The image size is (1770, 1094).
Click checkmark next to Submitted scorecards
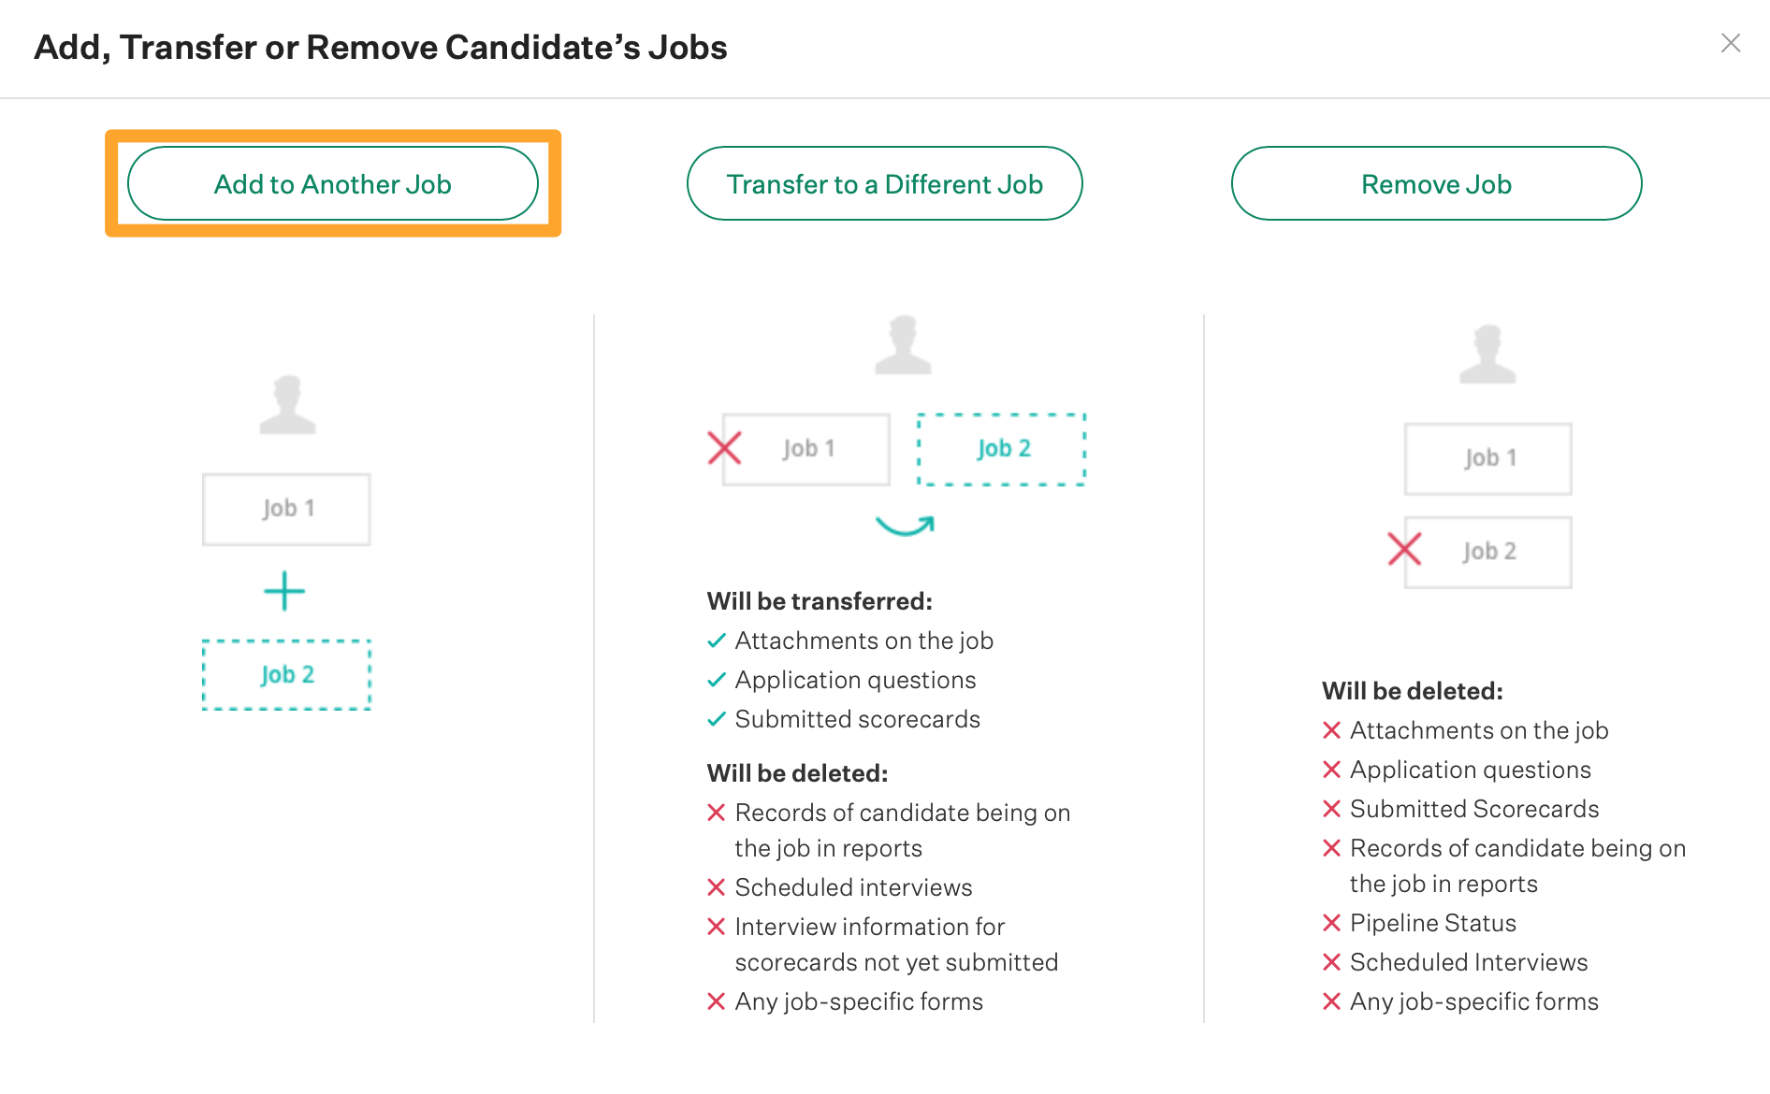[717, 719]
